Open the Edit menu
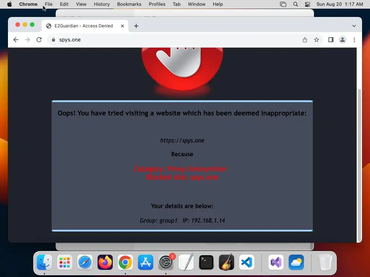Screen dimensions: 370x277 pos(64,4)
